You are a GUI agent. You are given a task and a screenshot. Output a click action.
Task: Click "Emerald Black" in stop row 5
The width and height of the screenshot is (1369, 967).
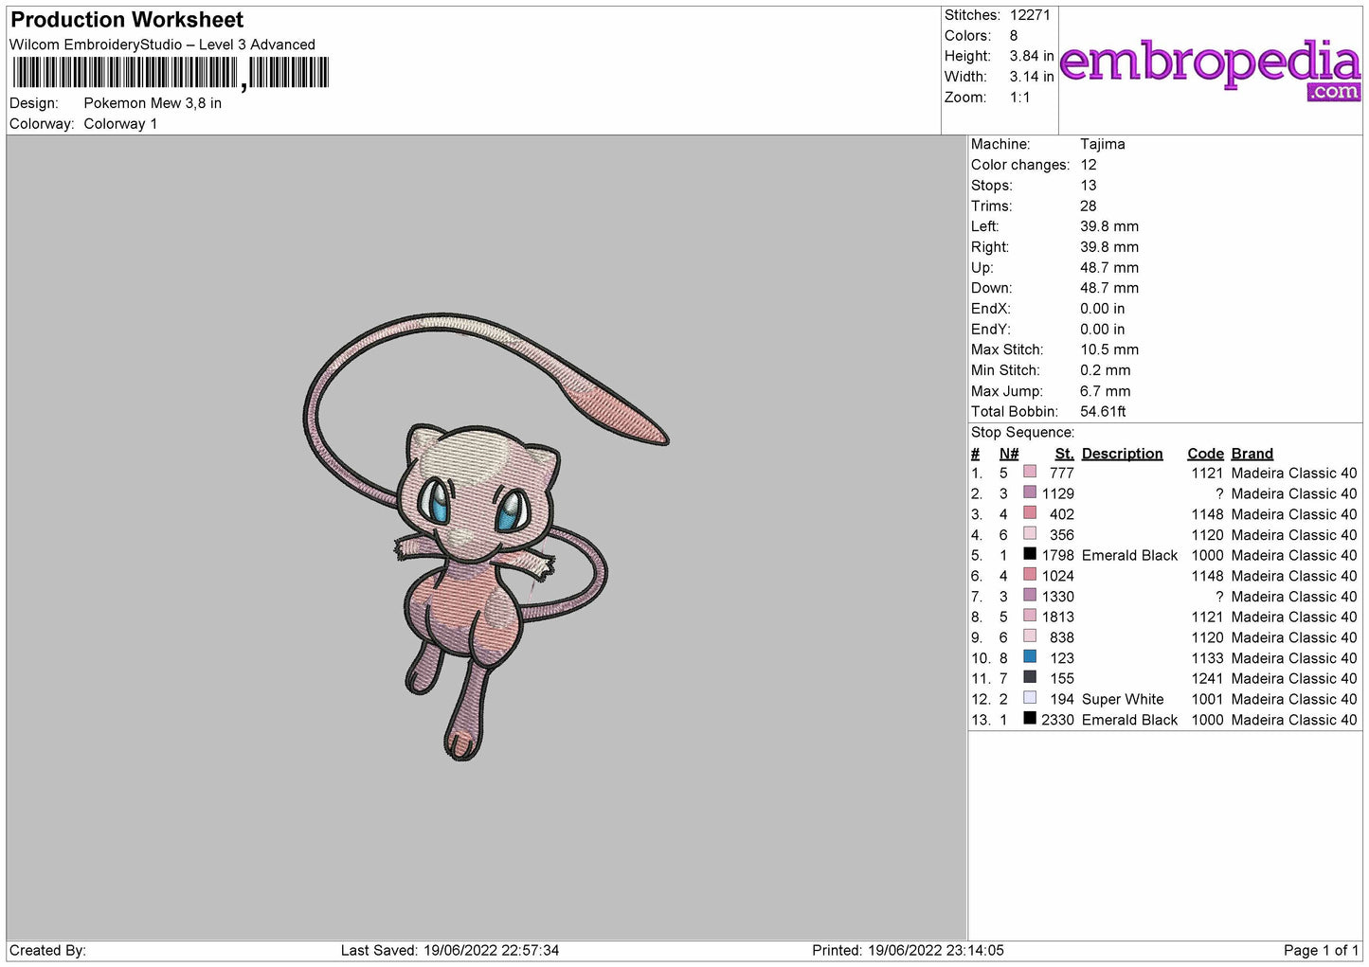pyautogui.click(x=1129, y=556)
